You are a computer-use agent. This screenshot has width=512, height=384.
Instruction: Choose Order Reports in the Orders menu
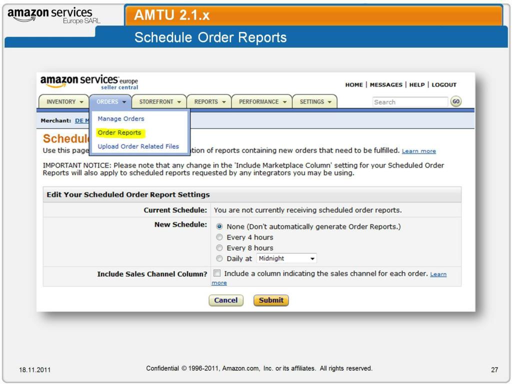point(119,132)
